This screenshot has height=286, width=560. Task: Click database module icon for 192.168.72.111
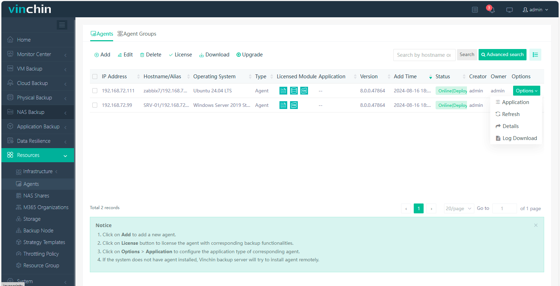294,91
